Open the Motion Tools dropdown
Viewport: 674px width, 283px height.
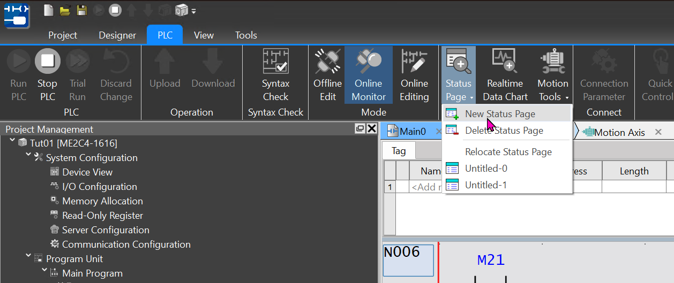tap(552, 75)
